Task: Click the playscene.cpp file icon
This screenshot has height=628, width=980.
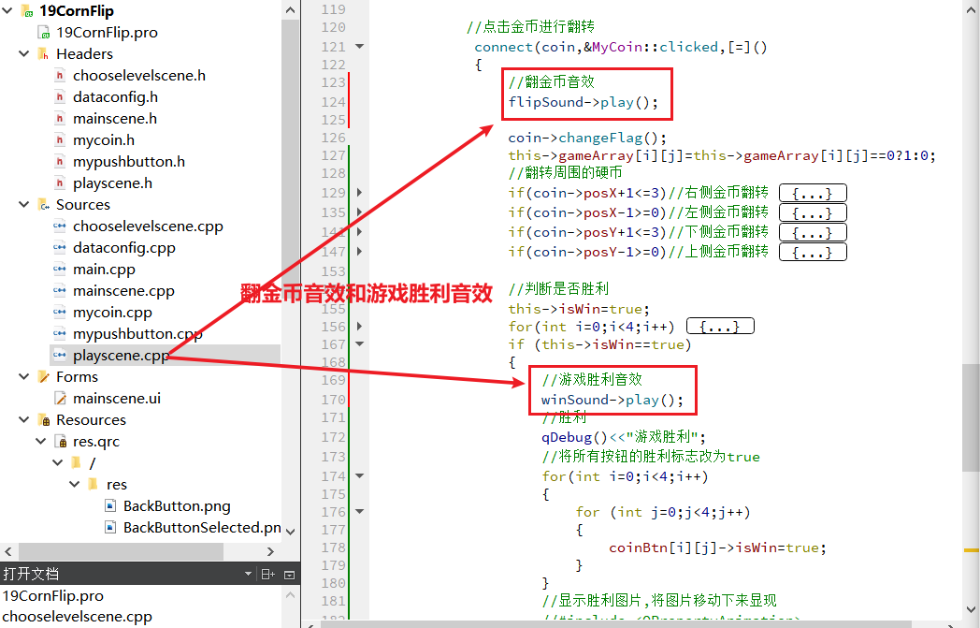Action: point(60,356)
